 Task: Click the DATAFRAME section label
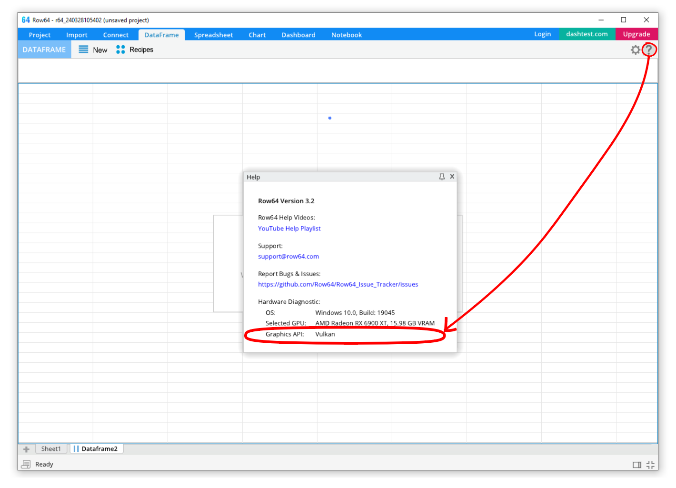point(44,50)
